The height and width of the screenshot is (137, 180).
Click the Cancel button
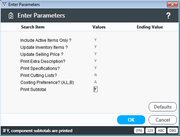click(163, 120)
